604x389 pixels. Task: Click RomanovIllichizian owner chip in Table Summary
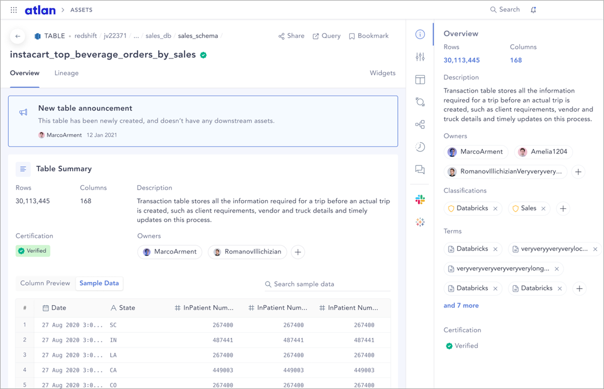point(247,252)
